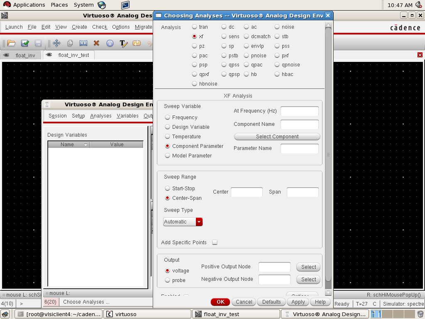Select Model Parameter sweep variable
The height and width of the screenshot is (319, 425).
point(168,155)
